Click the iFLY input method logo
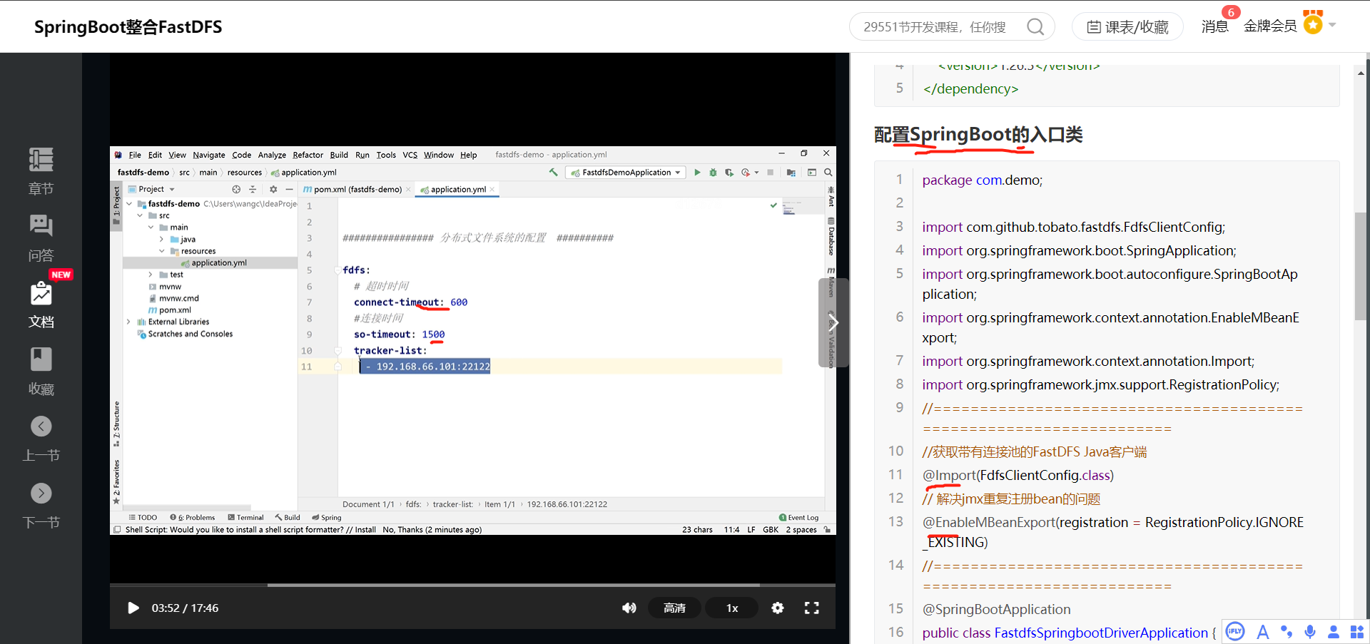Screen dimensions: 1370x644 [x=1235, y=631]
